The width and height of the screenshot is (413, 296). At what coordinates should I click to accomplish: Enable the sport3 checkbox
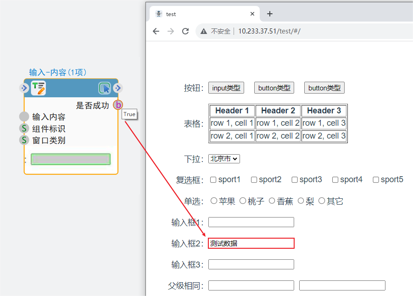click(295, 180)
